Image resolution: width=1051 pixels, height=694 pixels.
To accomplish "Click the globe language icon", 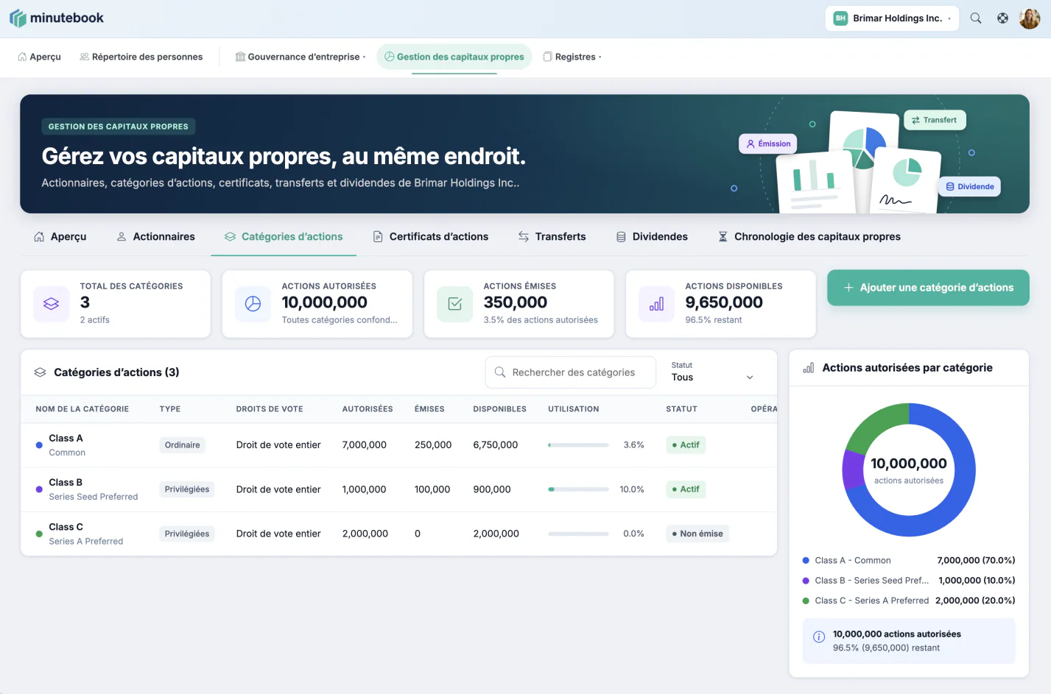I will [x=1002, y=18].
